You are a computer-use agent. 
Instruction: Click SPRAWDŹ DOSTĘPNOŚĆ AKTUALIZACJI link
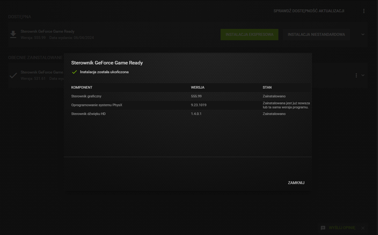coord(309,11)
